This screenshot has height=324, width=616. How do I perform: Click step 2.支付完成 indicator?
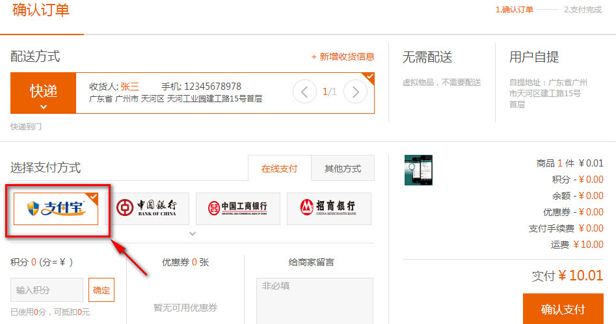point(583,10)
